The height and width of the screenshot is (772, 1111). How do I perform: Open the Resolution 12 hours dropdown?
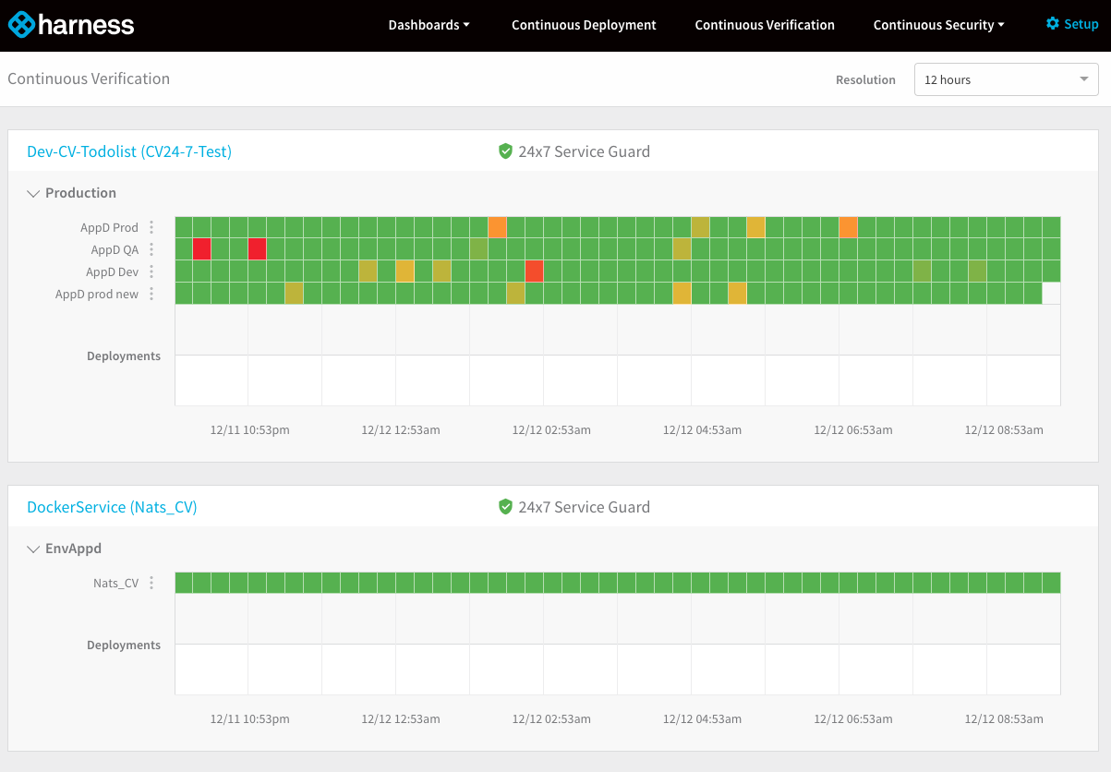pyautogui.click(x=1006, y=79)
